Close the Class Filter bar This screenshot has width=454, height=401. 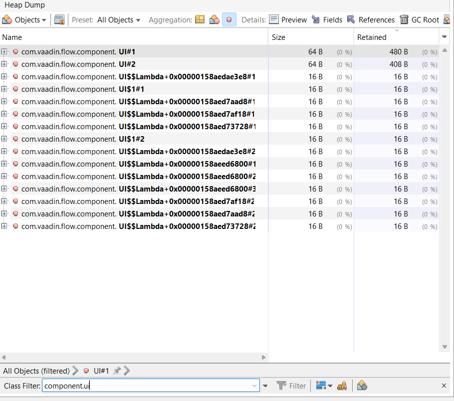click(x=444, y=386)
